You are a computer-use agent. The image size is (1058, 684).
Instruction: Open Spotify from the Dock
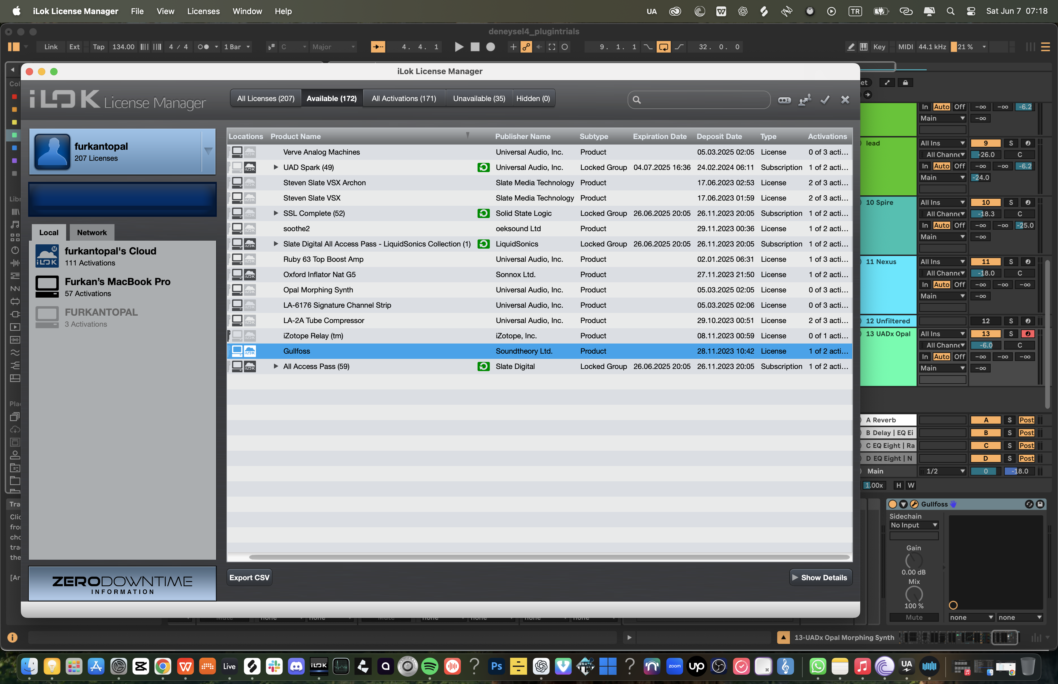click(x=429, y=666)
